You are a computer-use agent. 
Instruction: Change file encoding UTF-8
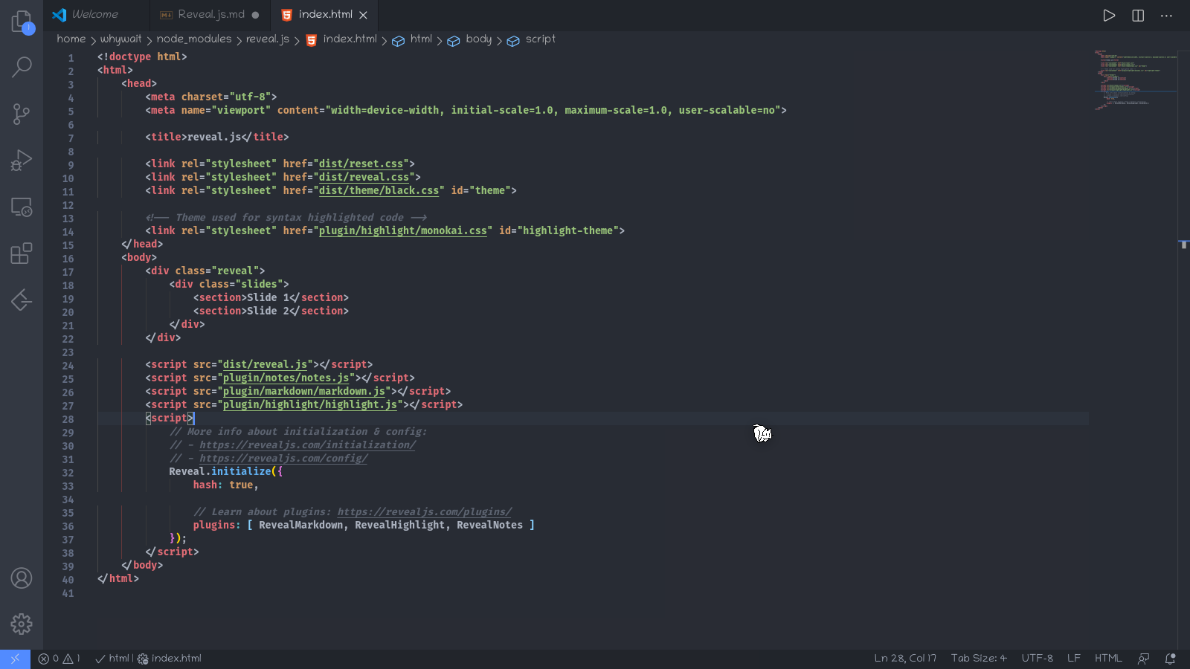[1037, 659]
